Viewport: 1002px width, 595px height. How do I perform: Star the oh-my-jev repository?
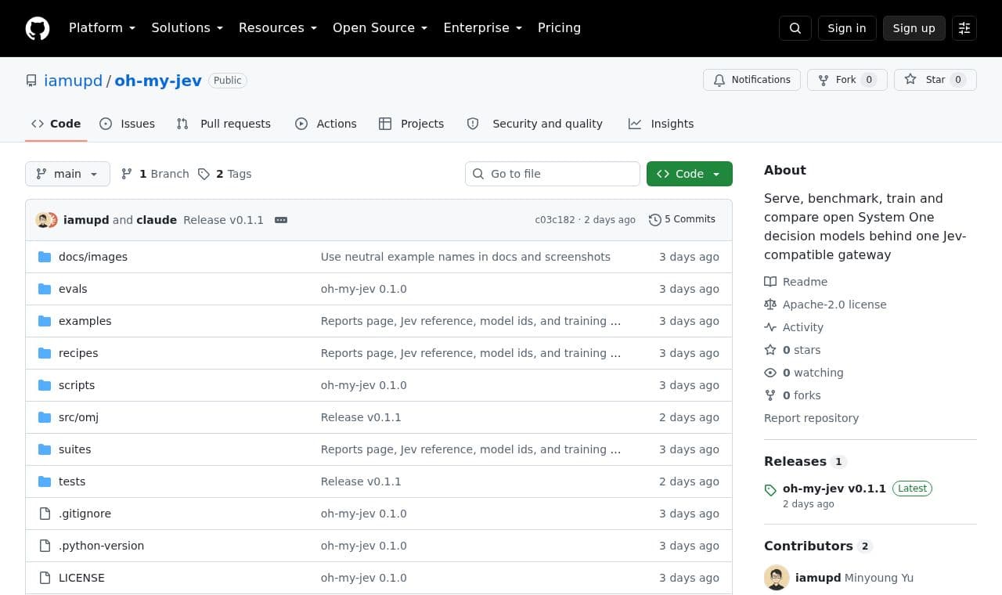click(x=935, y=80)
